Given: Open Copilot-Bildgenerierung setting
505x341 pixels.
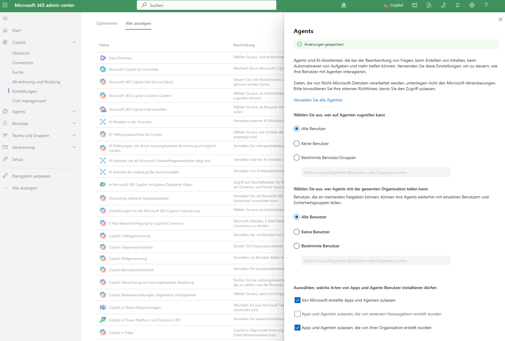Looking at the screenshot, I should (x=128, y=258).
